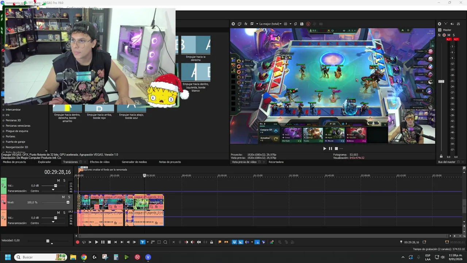This screenshot has width=467, height=263.
Task: Click the Velocidad playback rate slider
Action: tap(48, 241)
